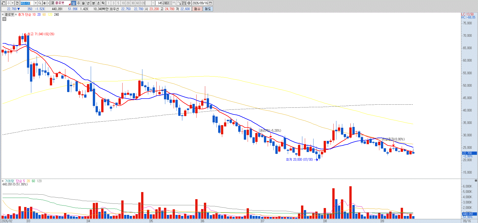Image resolution: width=478 pixels, height=223 pixels.
Task: Click the 클로봇 chart legend label button
Action: point(9,14)
